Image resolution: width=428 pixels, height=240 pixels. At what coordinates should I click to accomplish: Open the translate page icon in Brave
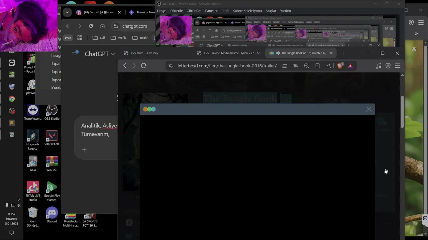296,66
